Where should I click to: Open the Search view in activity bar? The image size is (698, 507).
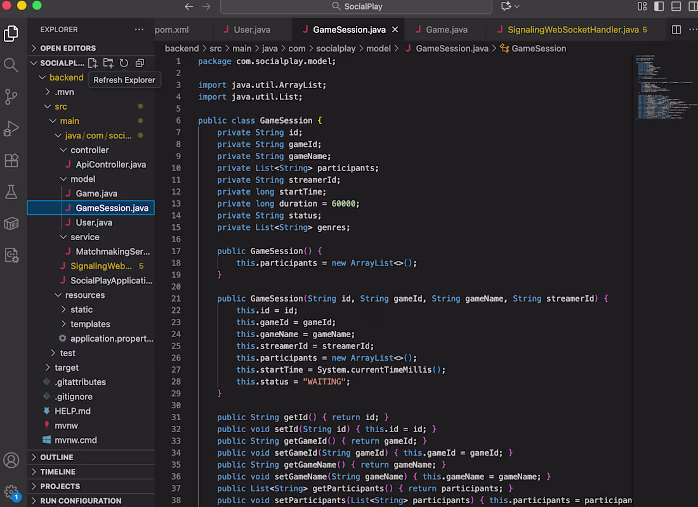[11, 65]
